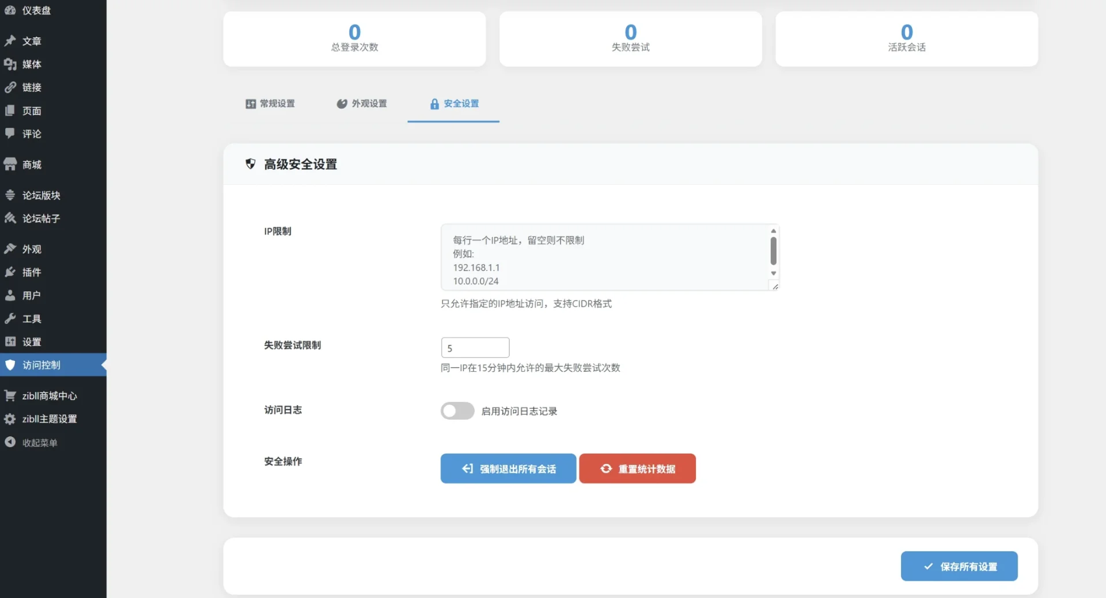The width and height of the screenshot is (1106, 598).
Task: Click inside the IP限制 textarea
Action: 605,257
